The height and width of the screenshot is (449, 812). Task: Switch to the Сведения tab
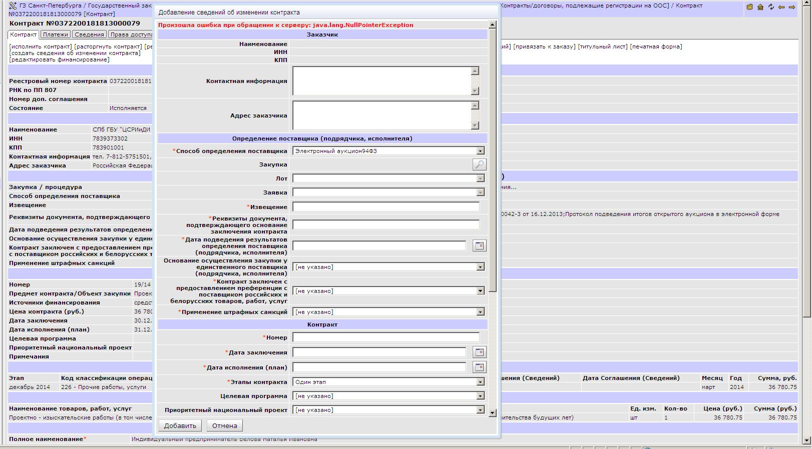tap(90, 34)
